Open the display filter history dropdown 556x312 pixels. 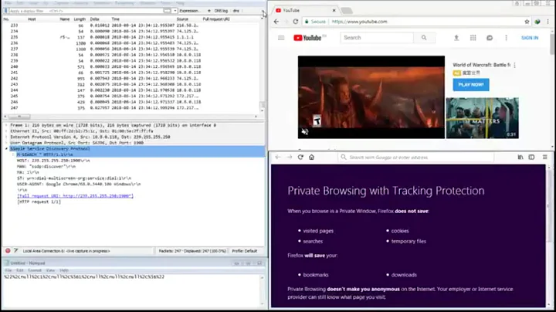pyautogui.click(x=175, y=11)
